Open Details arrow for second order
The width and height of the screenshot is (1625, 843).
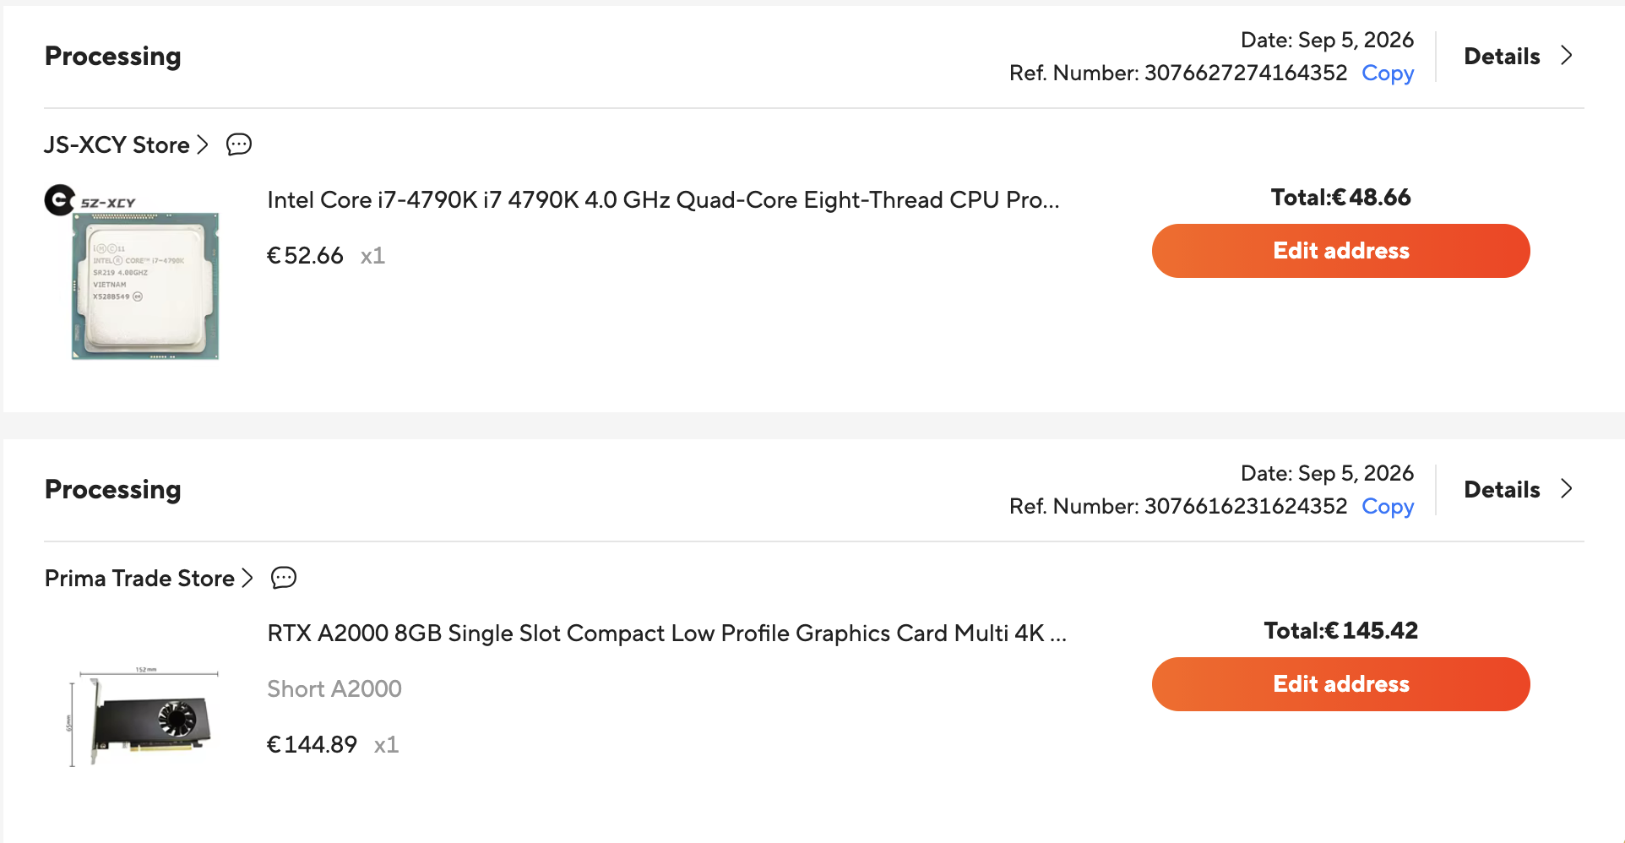coord(1567,489)
